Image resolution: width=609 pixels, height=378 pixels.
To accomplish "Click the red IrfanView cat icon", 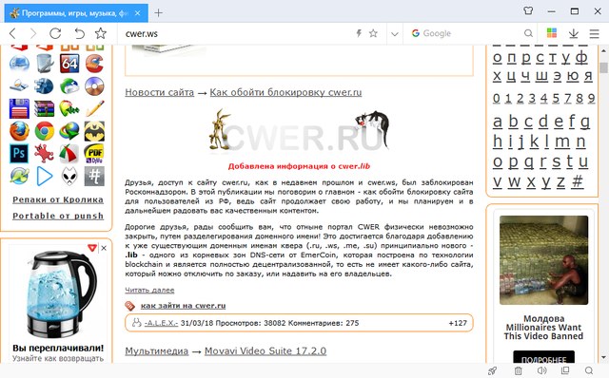I will (x=44, y=154).
